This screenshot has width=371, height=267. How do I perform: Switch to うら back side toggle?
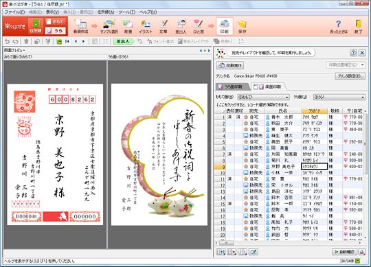[x=56, y=30]
